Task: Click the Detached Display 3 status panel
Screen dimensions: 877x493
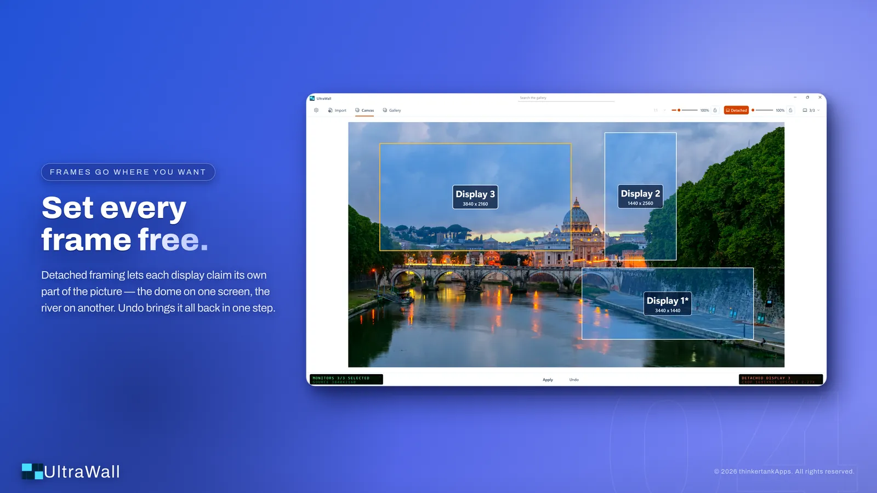Action: [781, 380]
